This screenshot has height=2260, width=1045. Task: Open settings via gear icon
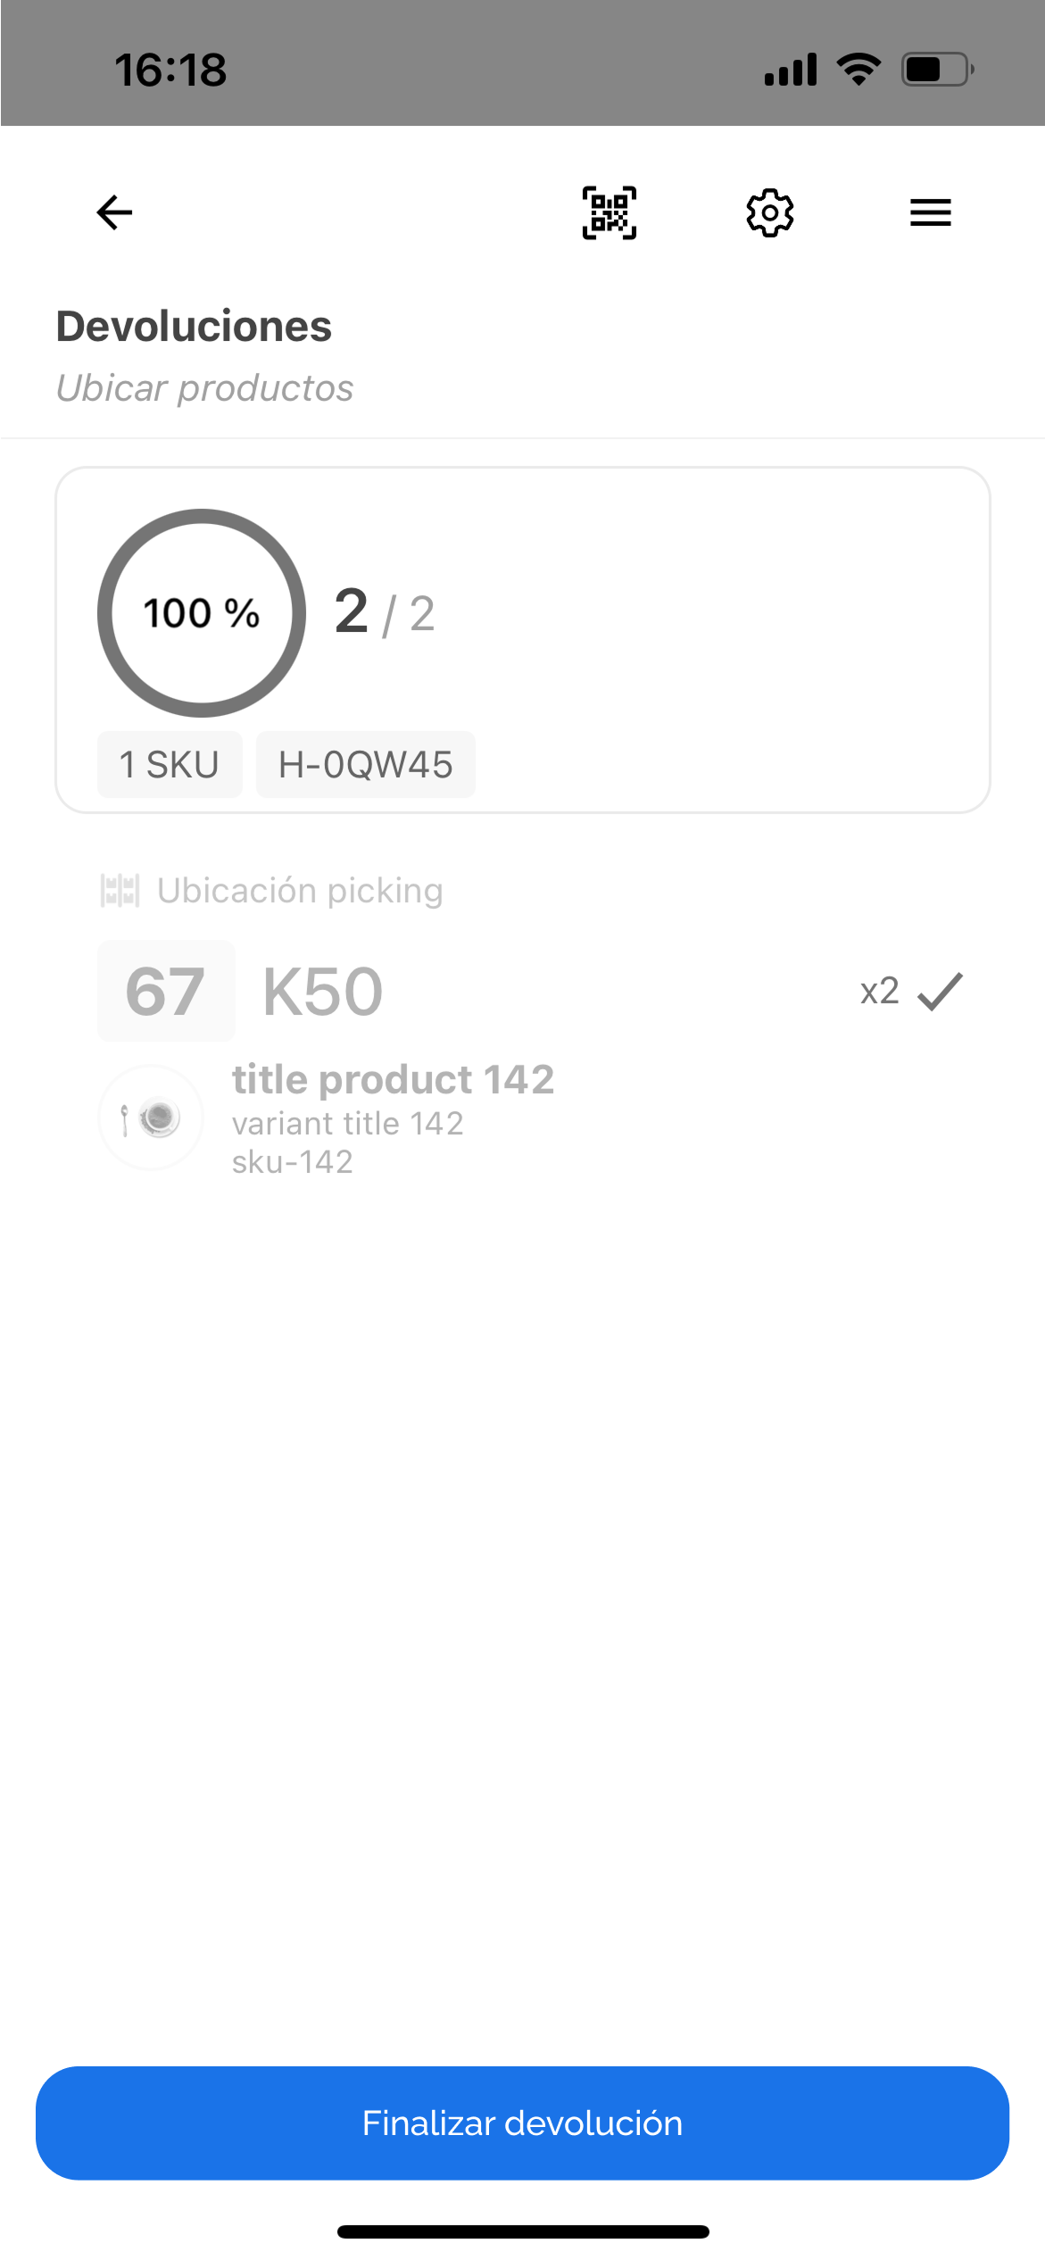[769, 212]
